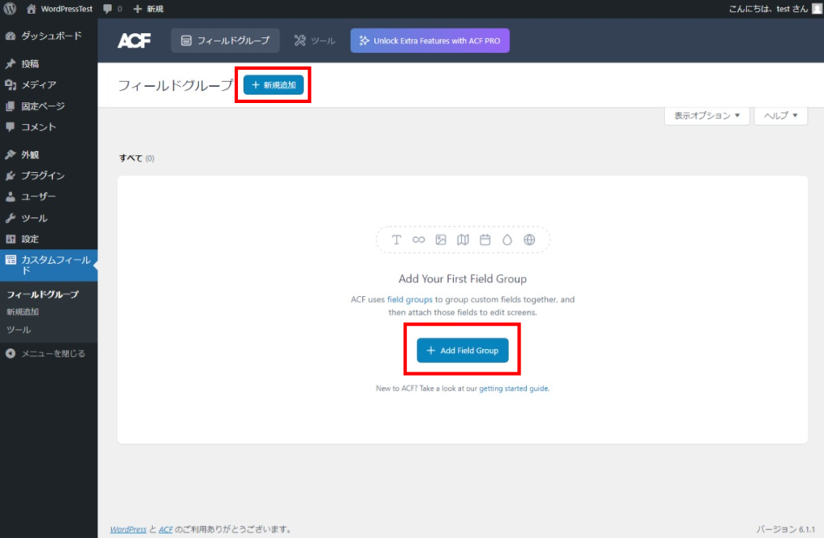Select the map field type icon
The height and width of the screenshot is (538, 824).
[x=463, y=239]
